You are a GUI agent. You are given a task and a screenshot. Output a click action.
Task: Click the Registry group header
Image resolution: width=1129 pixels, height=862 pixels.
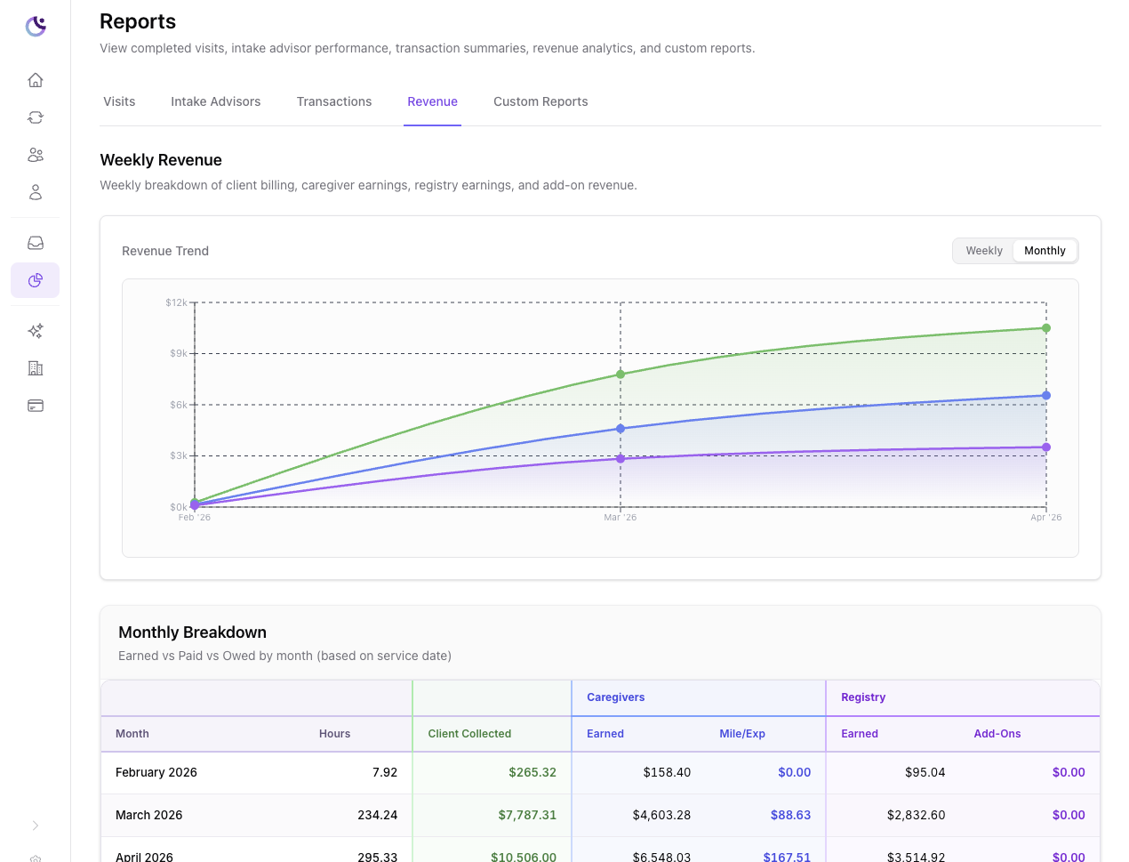(x=863, y=697)
